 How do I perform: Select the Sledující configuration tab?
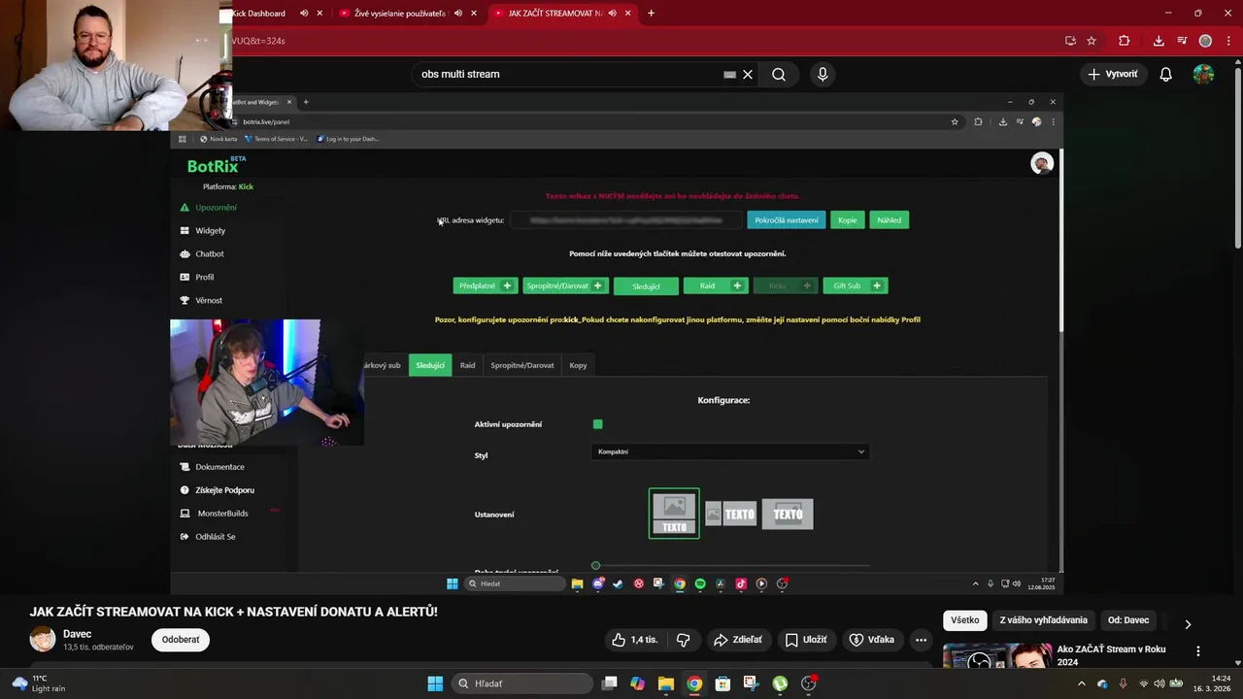[430, 365]
